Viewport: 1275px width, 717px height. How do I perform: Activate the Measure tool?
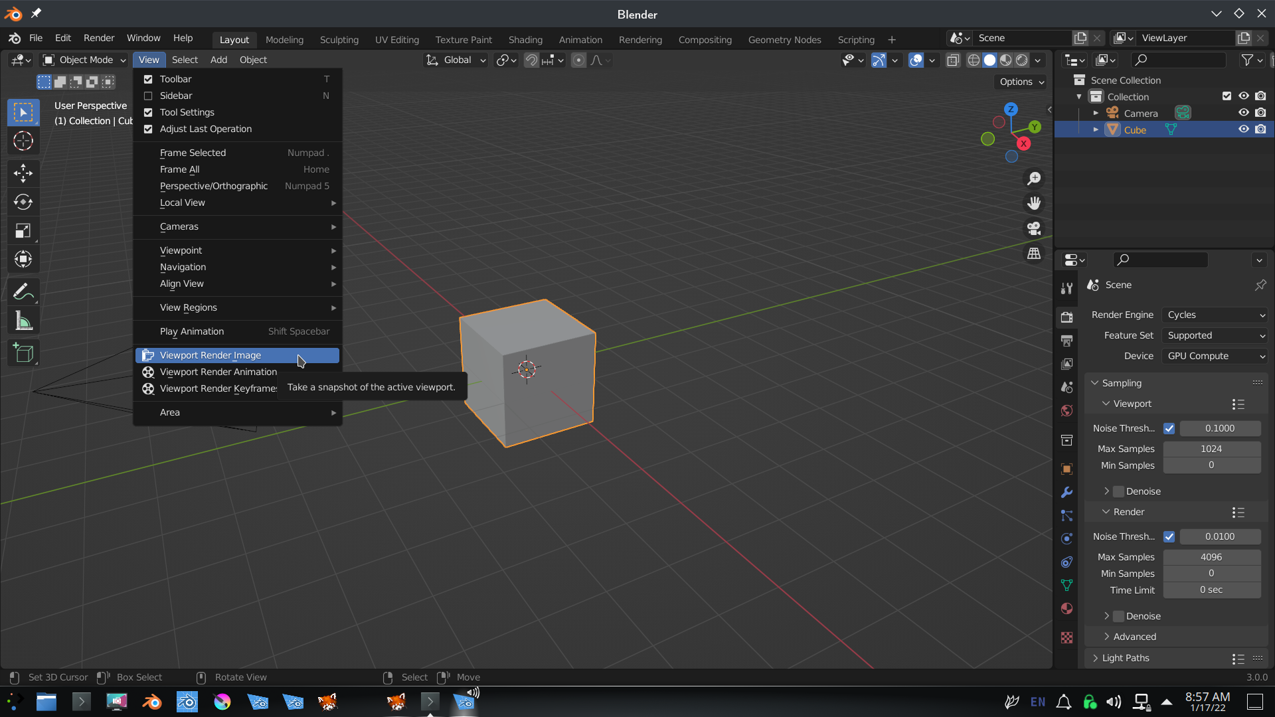(x=23, y=320)
